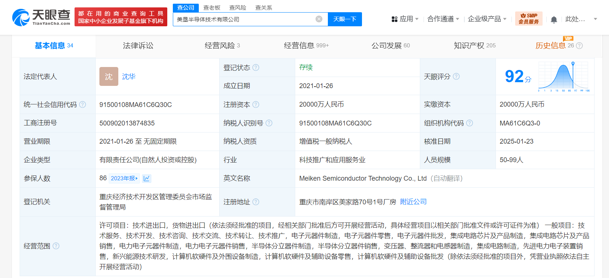Viewport: 609px width, 278px height.
Task: Open the insured headcount trend chart icon
Action: click(x=147, y=178)
